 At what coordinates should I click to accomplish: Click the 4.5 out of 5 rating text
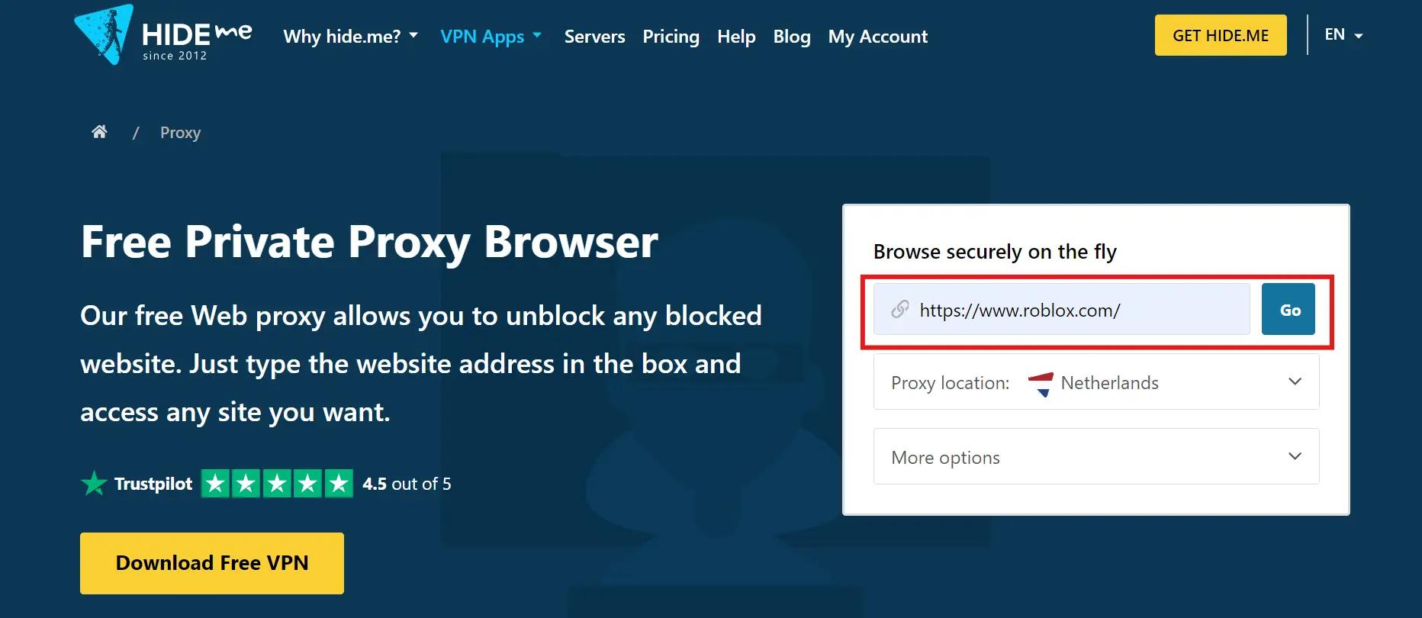click(407, 484)
